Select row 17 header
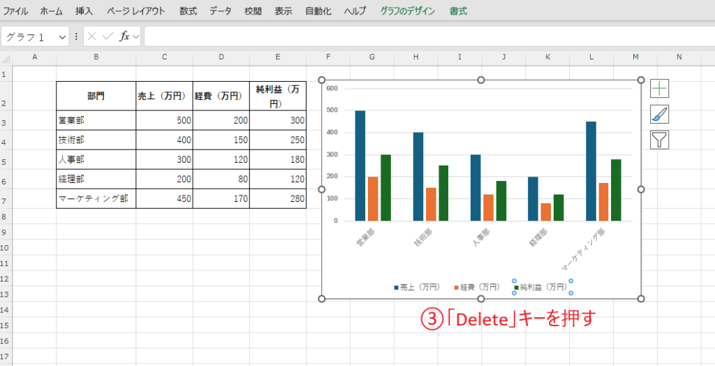Image resolution: width=715 pixels, height=366 pixels. (5, 357)
